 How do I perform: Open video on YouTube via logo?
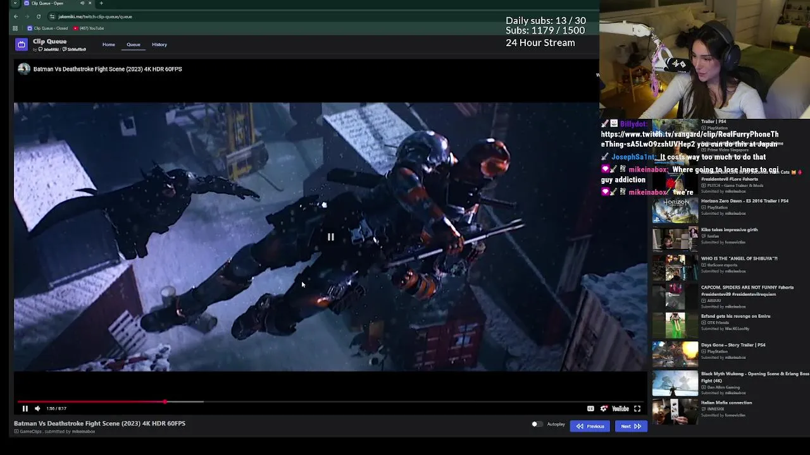620,408
